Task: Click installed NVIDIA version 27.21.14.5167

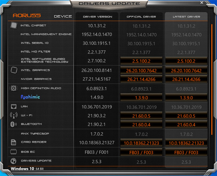Action: [97, 79]
